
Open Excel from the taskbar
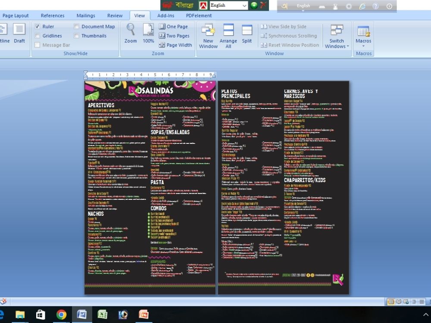pos(103,314)
